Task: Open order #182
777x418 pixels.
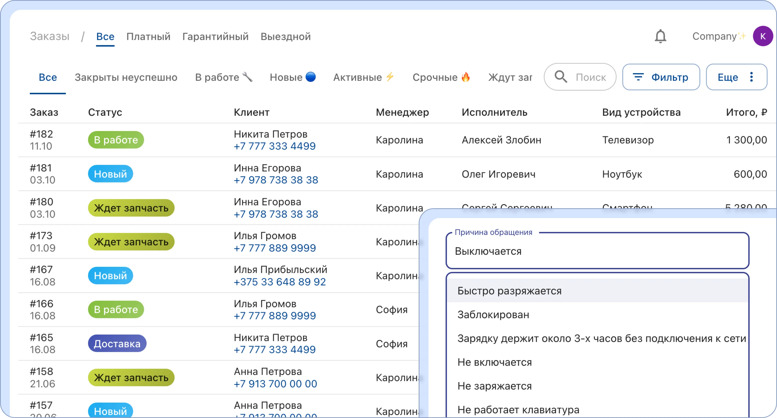Action: (x=41, y=134)
